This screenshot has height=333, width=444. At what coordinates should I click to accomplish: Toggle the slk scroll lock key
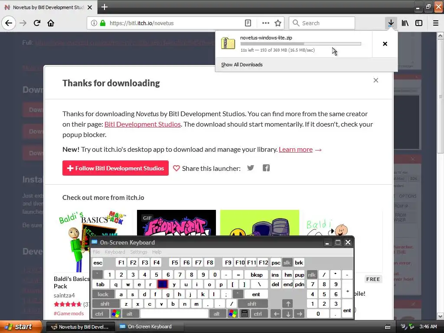[287, 262]
